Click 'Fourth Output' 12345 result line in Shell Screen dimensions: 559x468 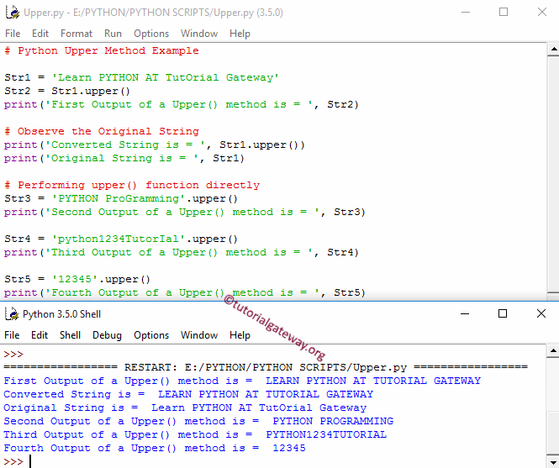pyautogui.click(x=155, y=448)
